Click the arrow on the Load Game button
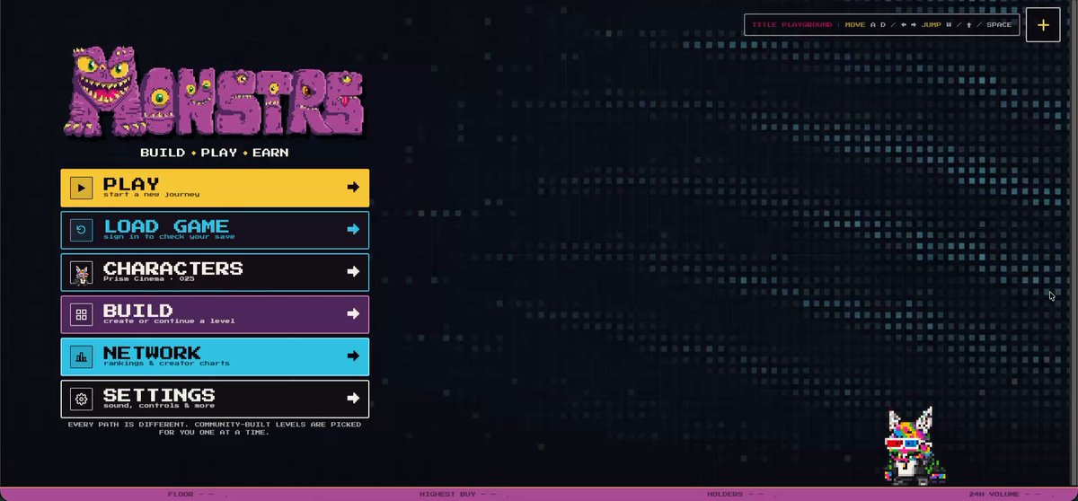The image size is (1078, 501). [353, 229]
